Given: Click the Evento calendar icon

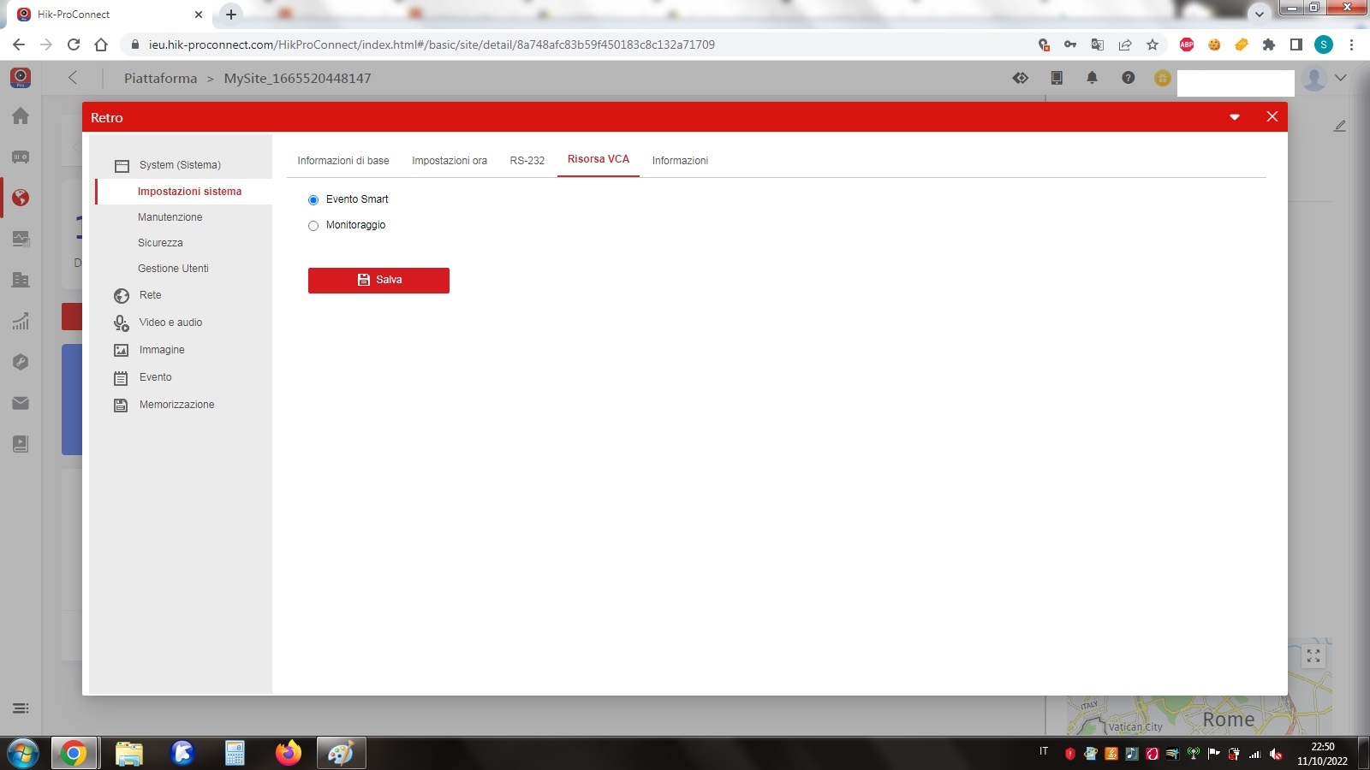Looking at the screenshot, I should (x=122, y=378).
